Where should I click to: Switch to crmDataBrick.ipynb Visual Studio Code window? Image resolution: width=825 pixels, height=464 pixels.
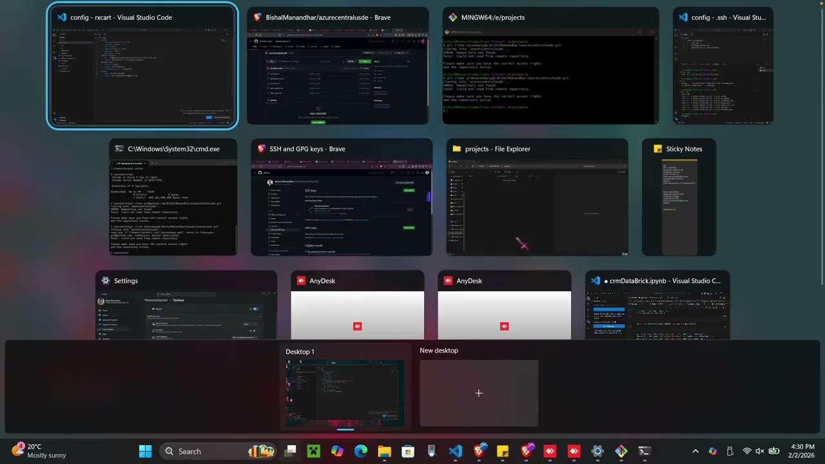(657, 305)
